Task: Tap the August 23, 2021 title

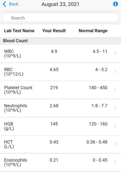Action: click(x=60, y=4)
